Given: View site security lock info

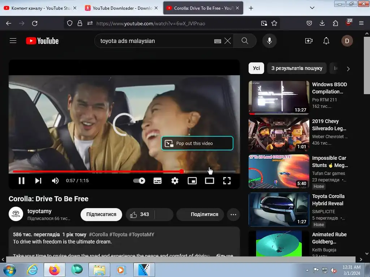Looking at the screenshot, I should pos(80,23).
